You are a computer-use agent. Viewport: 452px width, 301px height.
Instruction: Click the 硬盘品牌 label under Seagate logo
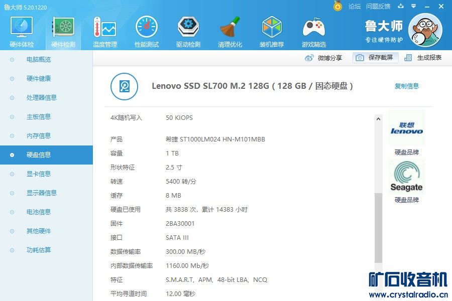407,200
